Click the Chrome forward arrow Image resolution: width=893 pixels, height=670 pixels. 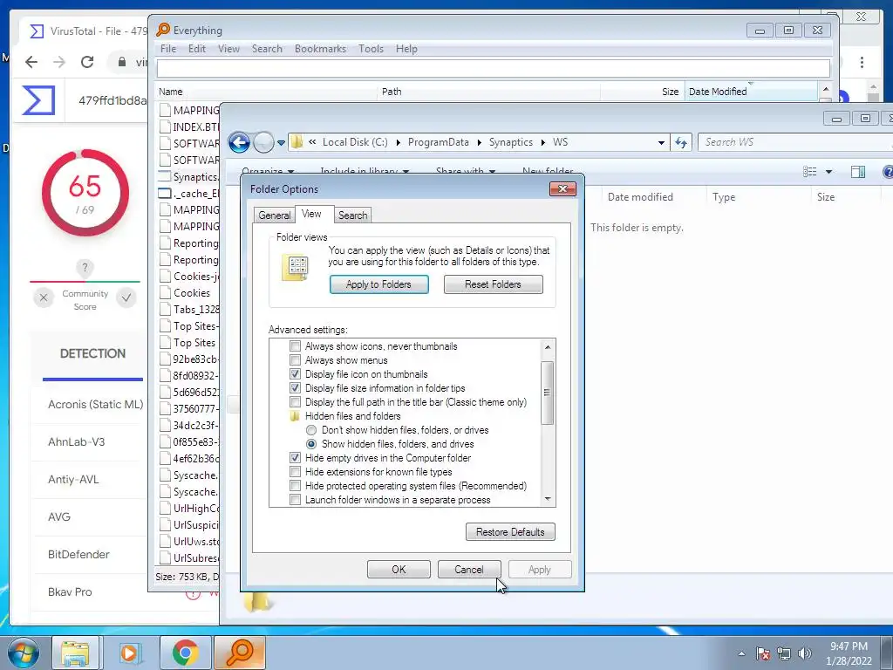59,62
